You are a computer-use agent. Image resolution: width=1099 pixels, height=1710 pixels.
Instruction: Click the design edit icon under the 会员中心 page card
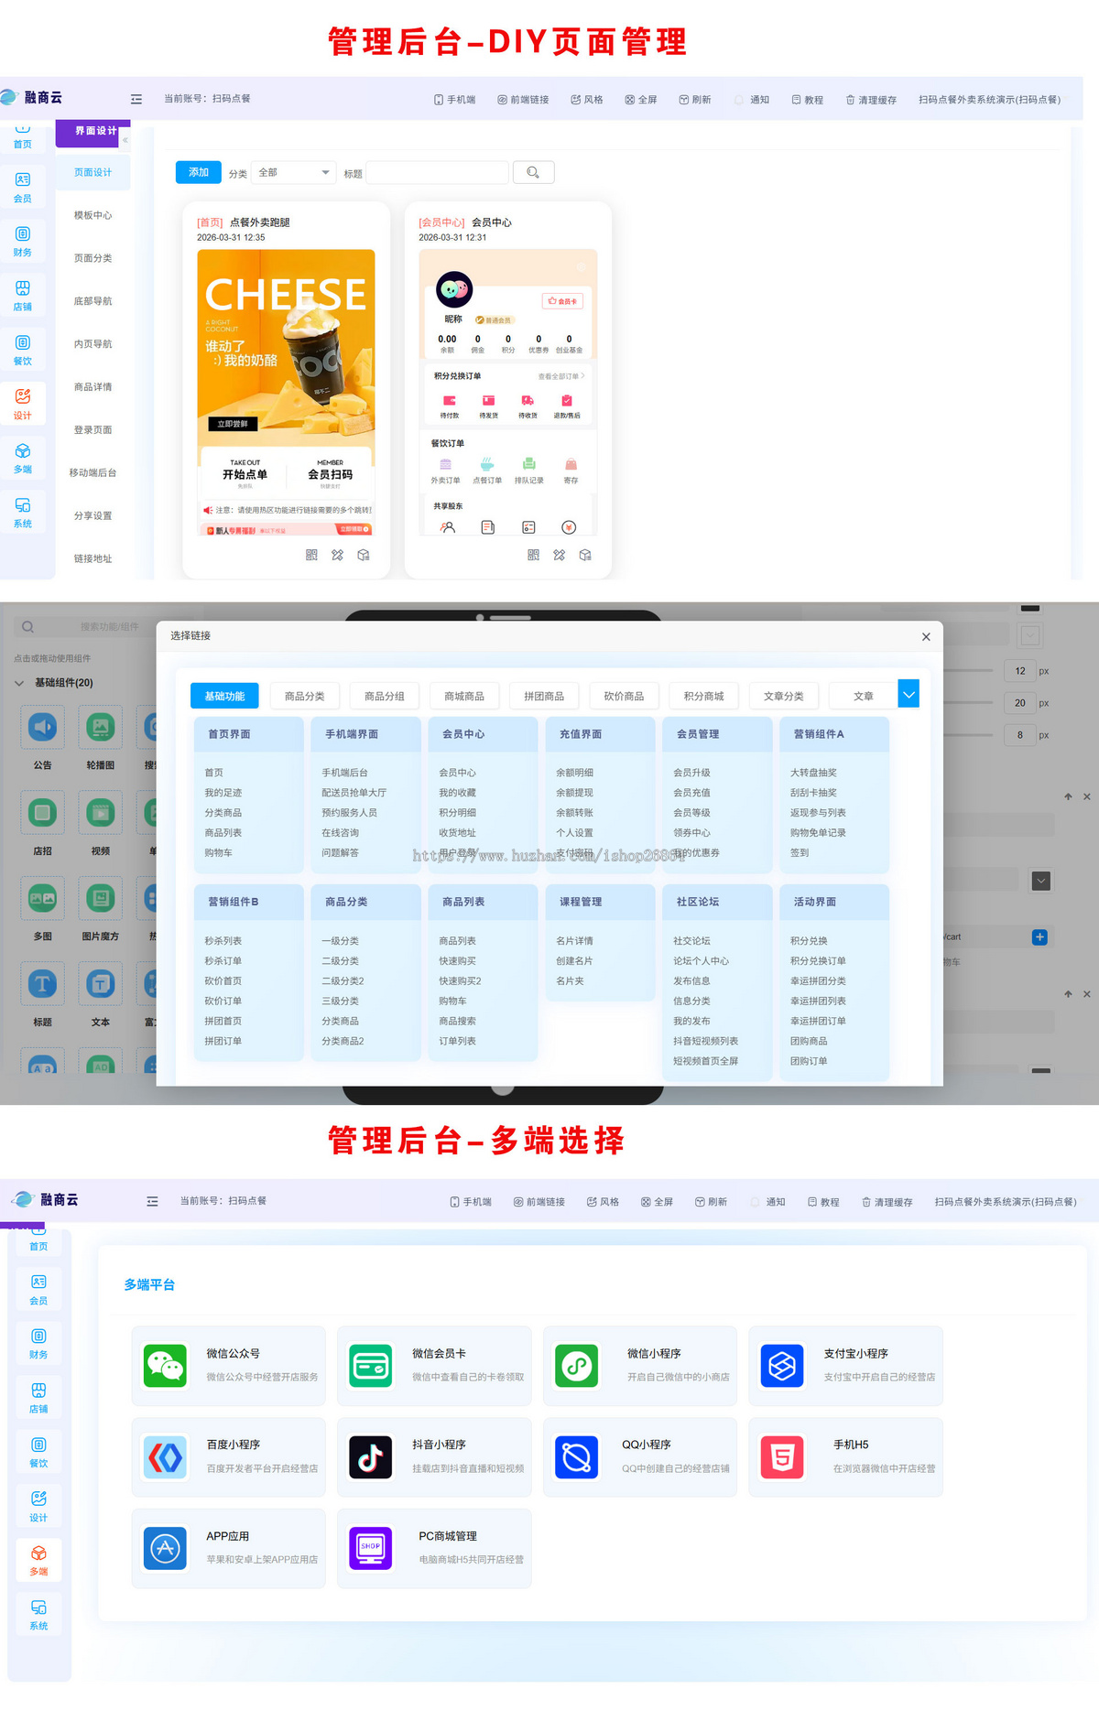tap(560, 555)
